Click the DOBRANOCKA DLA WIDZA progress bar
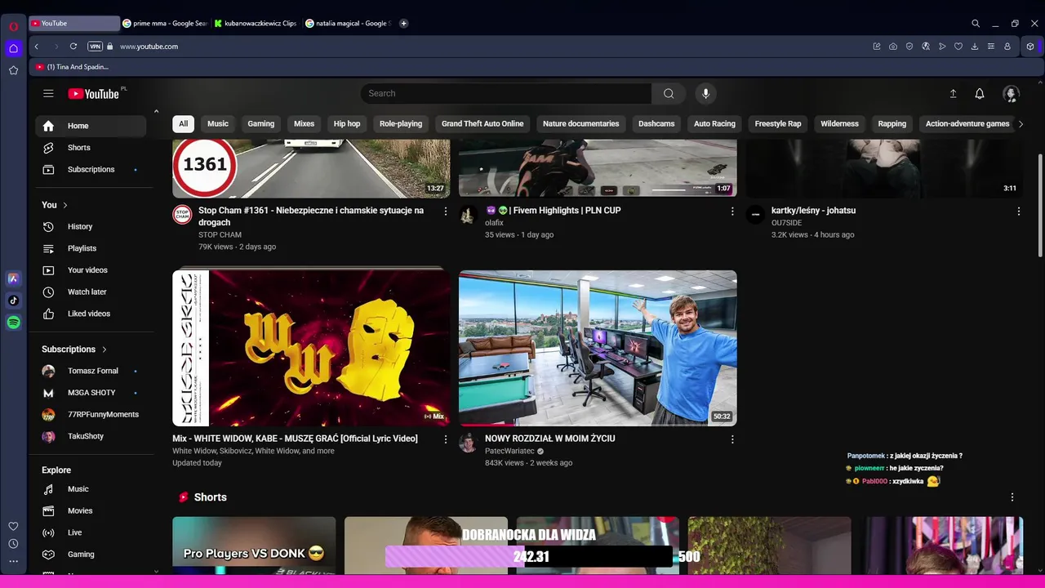The height and width of the screenshot is (588, 1045). (528, 557)
